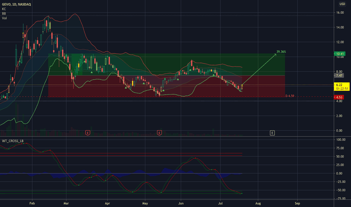Click the GEVO, 1D, NASDAQ symbol title
The image size is (351, 207).
[x=16, y=4]
